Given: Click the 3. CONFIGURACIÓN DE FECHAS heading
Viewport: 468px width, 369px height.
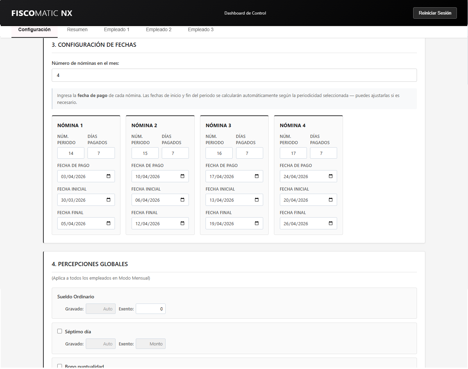Looking at the screenshot, I should pos(94,45).
